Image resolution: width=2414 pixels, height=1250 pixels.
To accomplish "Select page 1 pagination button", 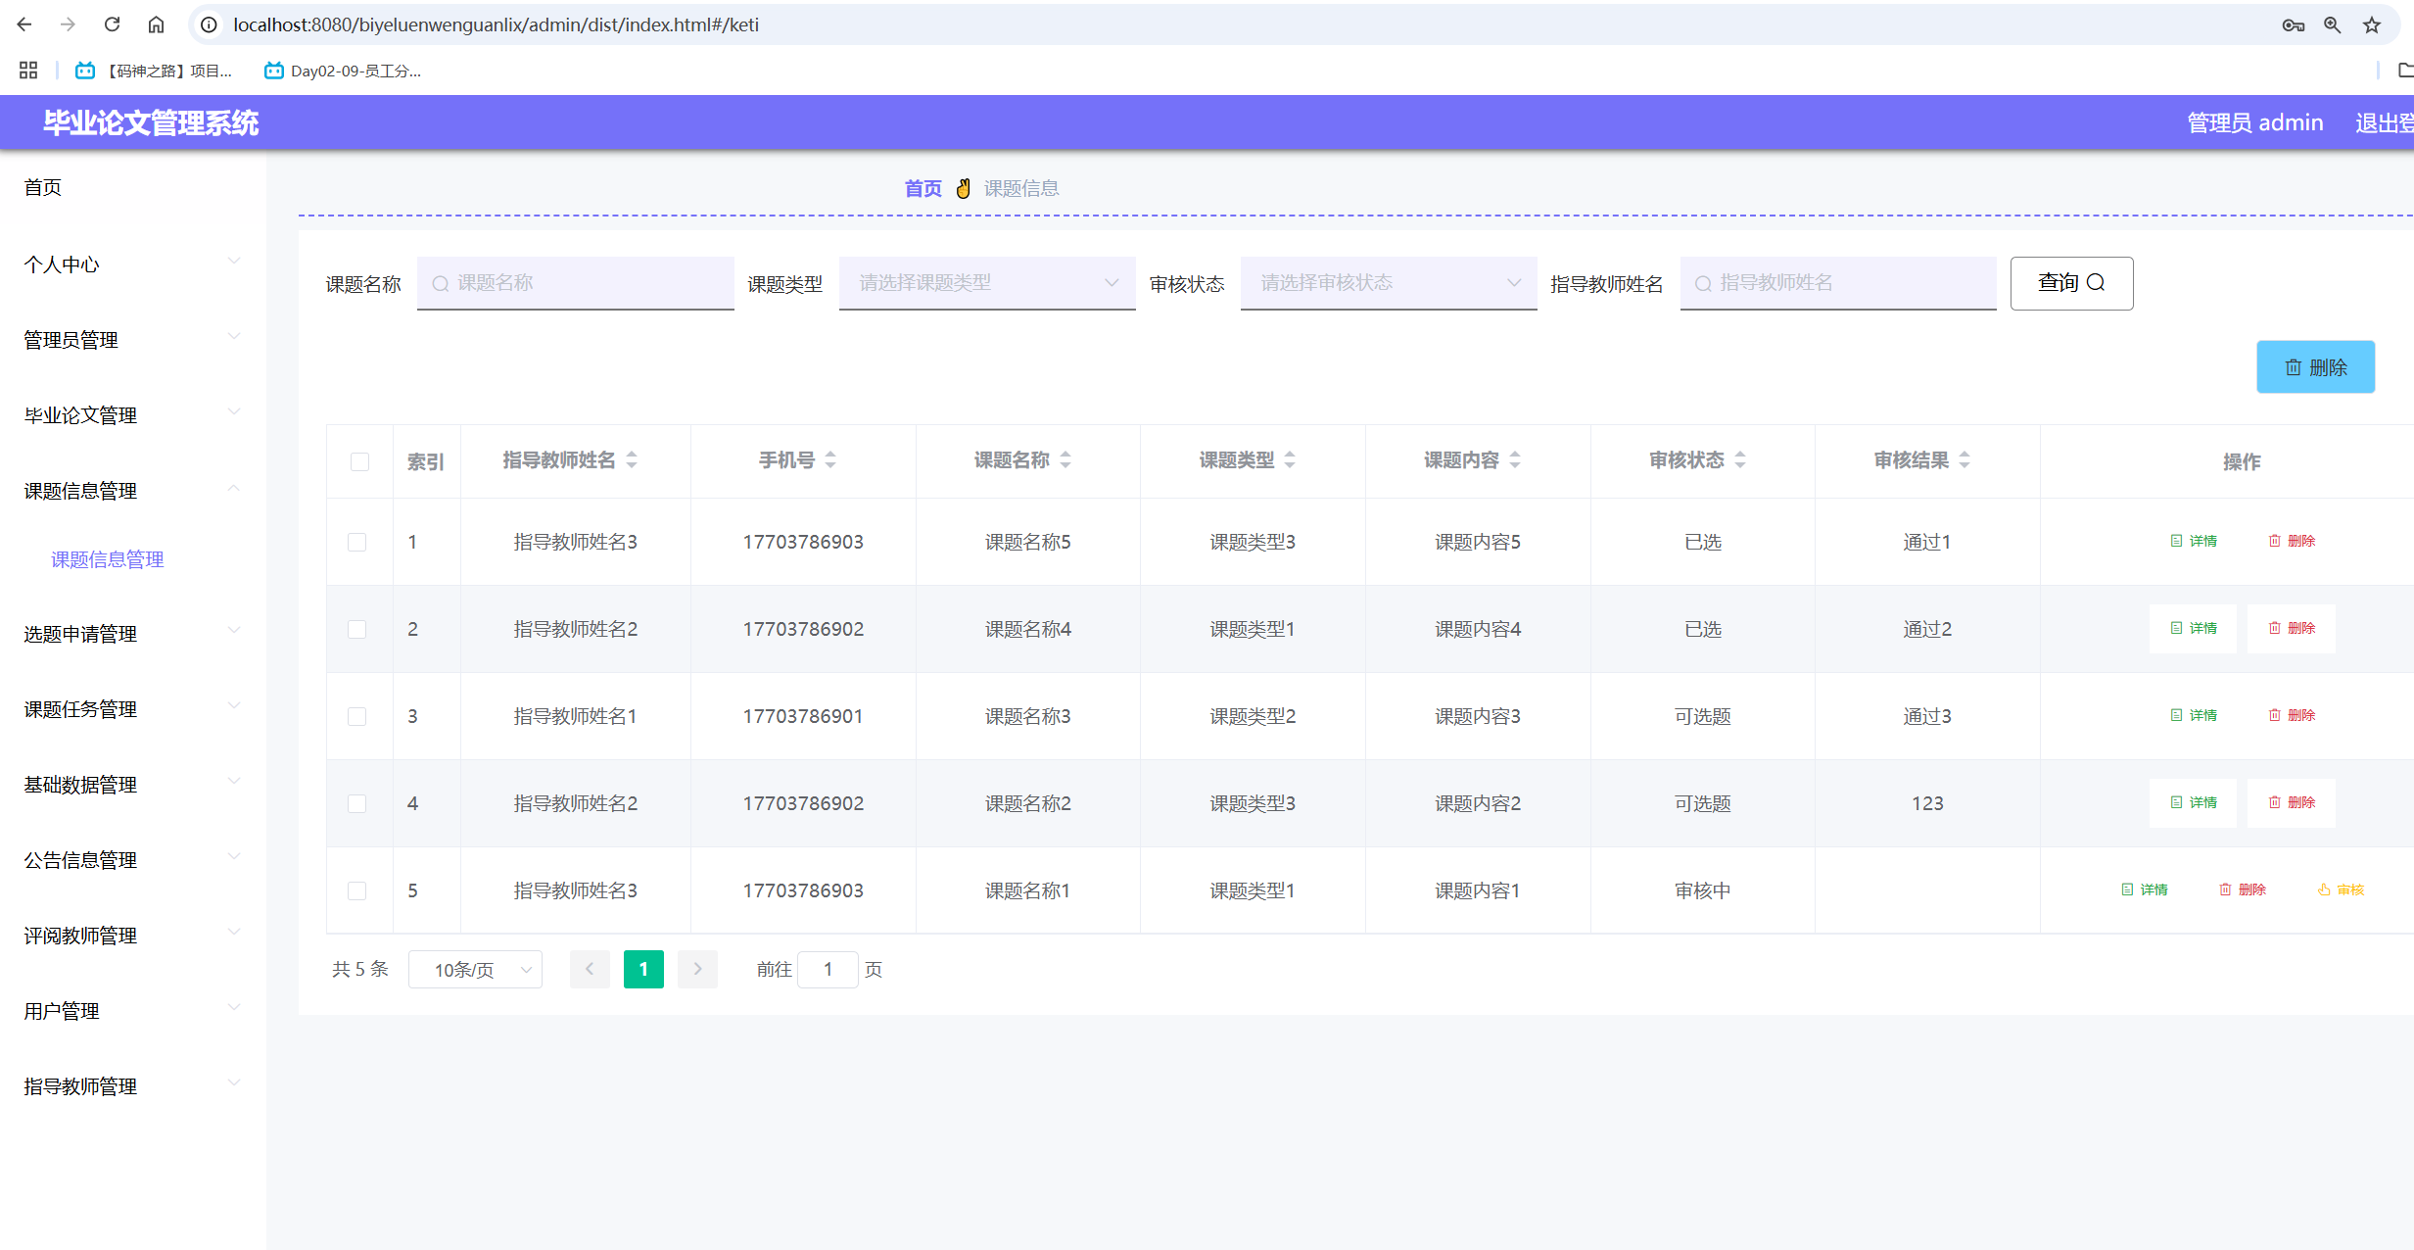I will pos(643,969).
